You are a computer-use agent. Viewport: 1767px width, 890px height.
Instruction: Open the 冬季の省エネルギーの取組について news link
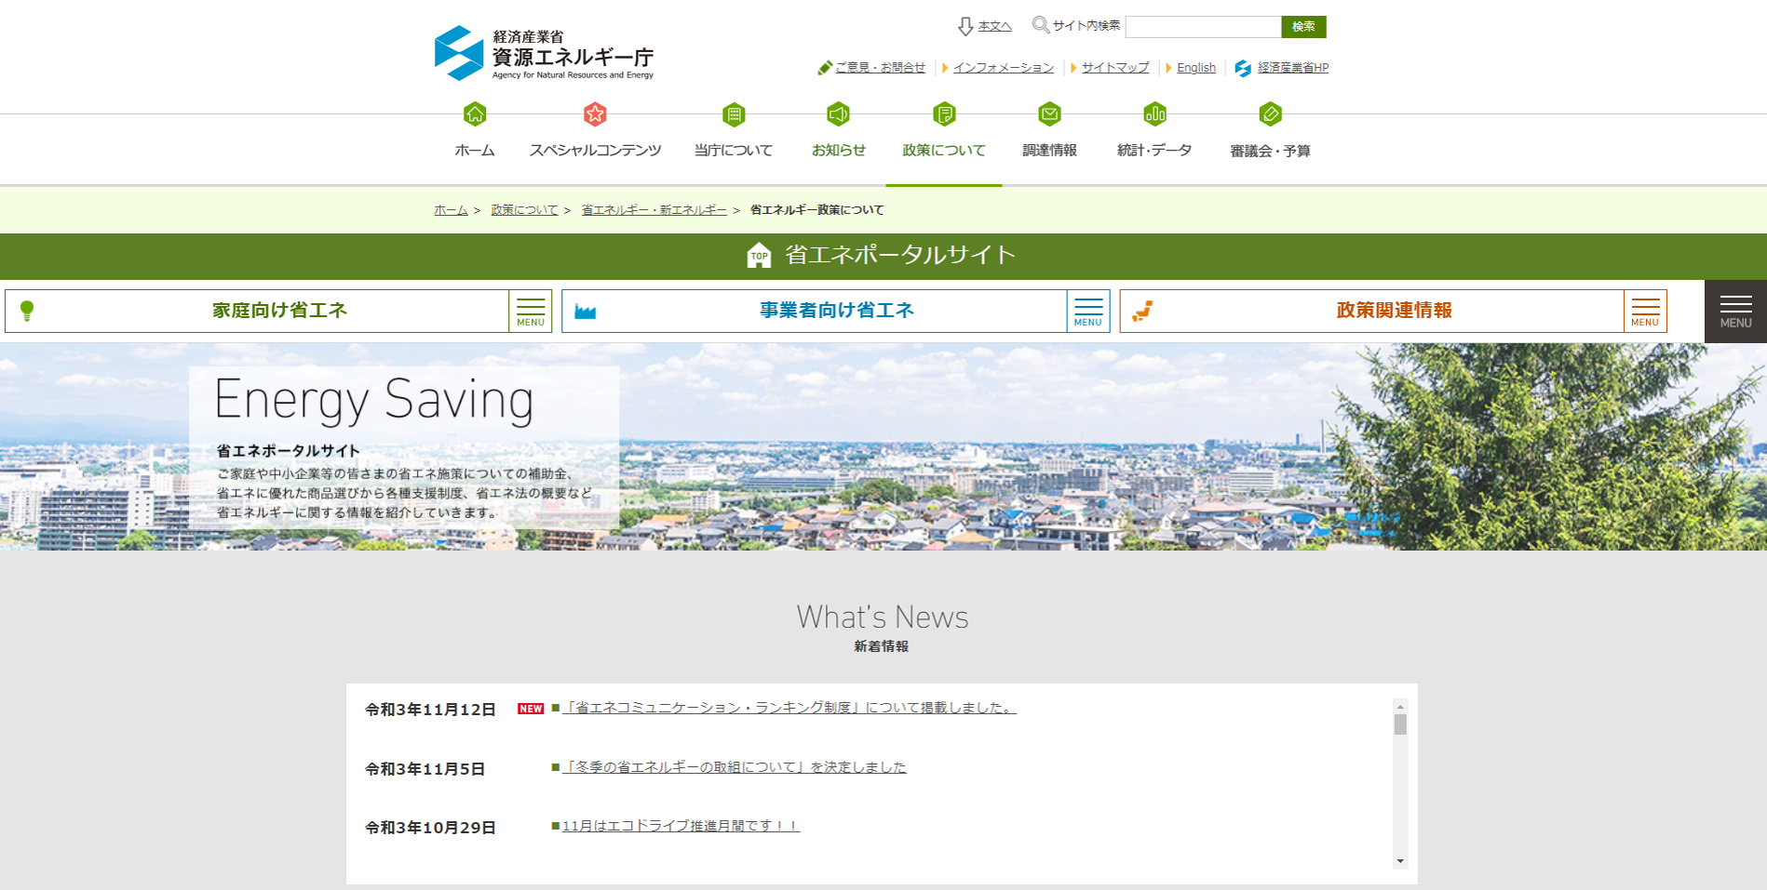tap(734, 768)
